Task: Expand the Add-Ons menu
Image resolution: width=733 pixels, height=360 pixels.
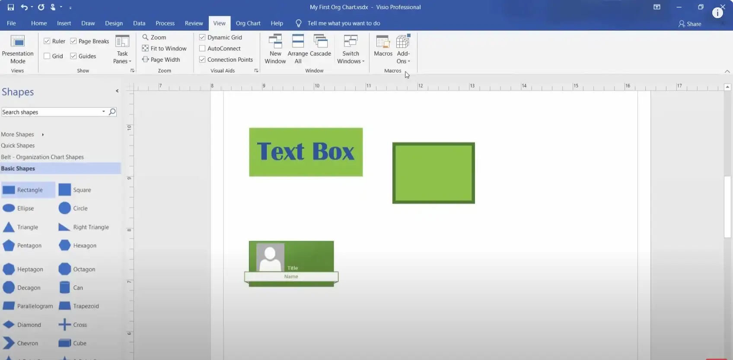Action: (x=403, y=57)
